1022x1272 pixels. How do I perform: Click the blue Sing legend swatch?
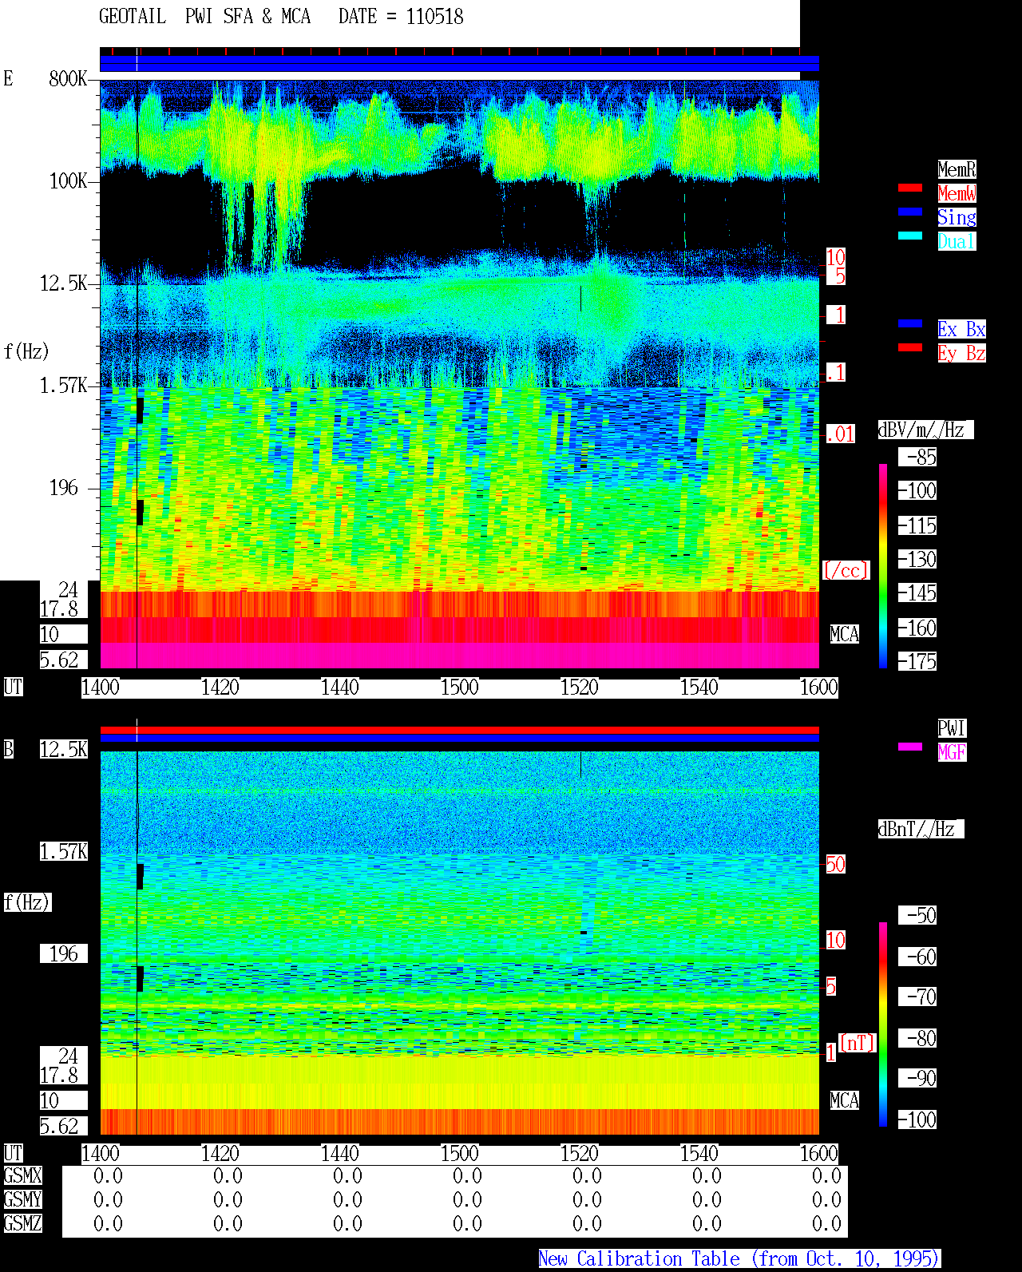(910, 212)
